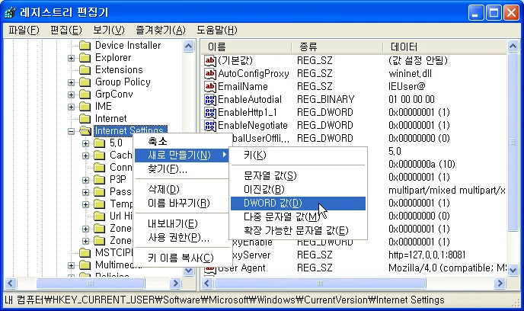Choose 내보내기(E) in context menu
Image resolution: width=524 pixels, height=311 pixels.
click(181, 223)
